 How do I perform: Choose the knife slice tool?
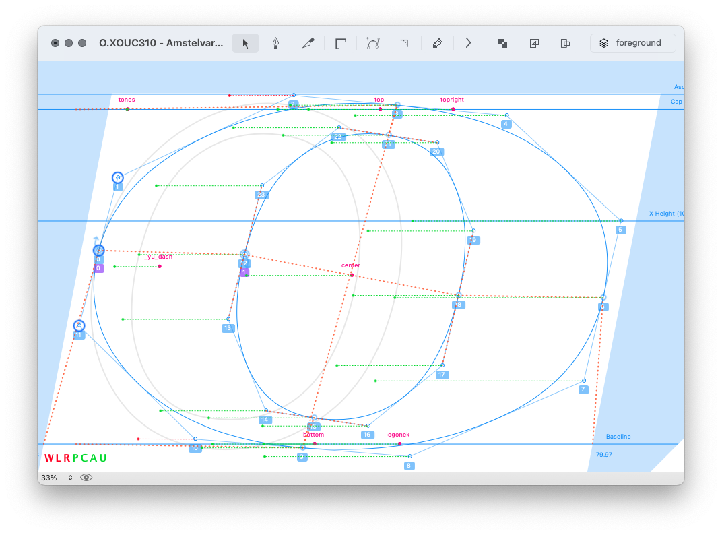[308, 43]
